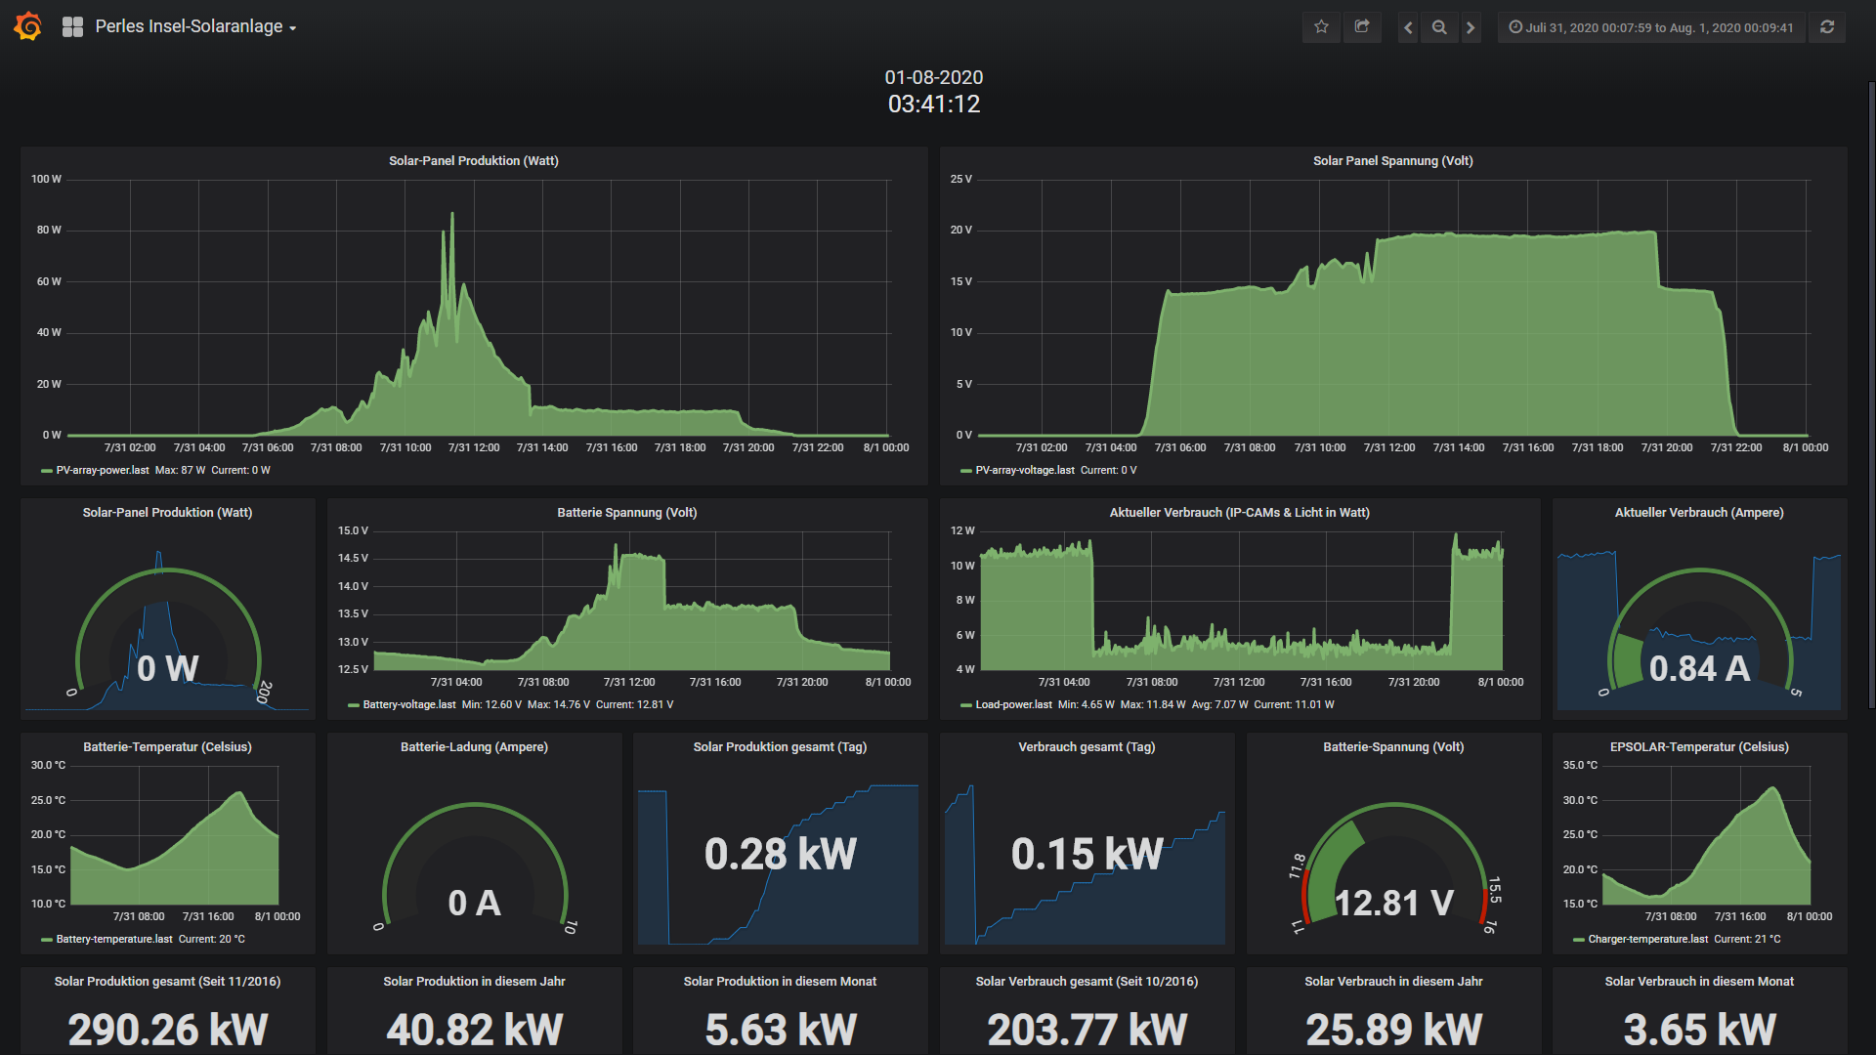Click the Grafana logo icon
Screen dimensions: 1876x1055
[28, 26]
